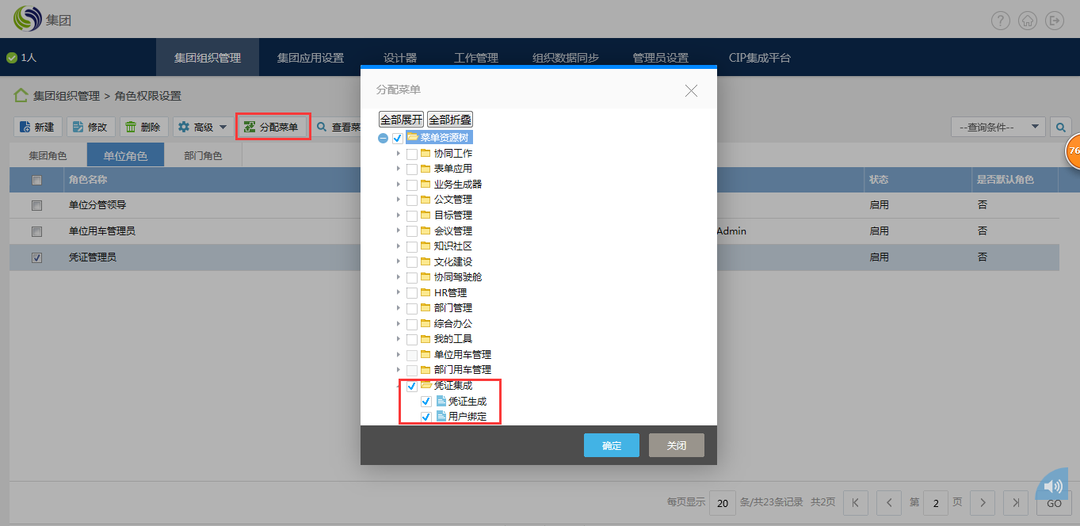
Task: Expand the 业务生成器 tree node
Action: (399, 184)
